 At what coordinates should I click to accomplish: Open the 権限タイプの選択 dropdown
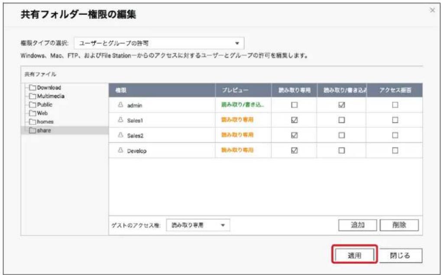click(159, 43)
